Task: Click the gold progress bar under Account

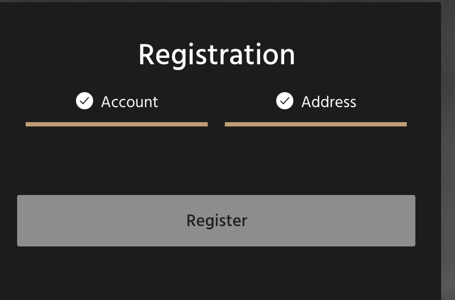Action: tap(117, 124)
